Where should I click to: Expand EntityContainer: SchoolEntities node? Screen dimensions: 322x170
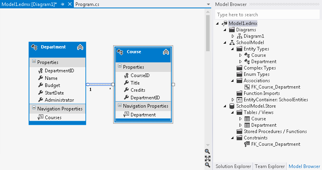pyautogui.click(x=233, y=100)
